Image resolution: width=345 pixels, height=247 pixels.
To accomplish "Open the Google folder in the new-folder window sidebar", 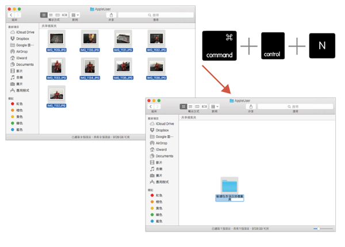I will [162, 137].
